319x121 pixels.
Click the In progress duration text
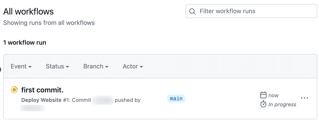(282, 105)
